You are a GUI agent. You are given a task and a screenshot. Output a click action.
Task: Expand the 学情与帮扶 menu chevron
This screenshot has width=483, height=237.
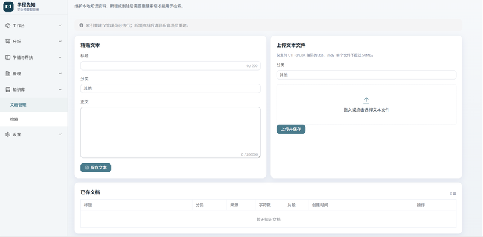(60, 57)
